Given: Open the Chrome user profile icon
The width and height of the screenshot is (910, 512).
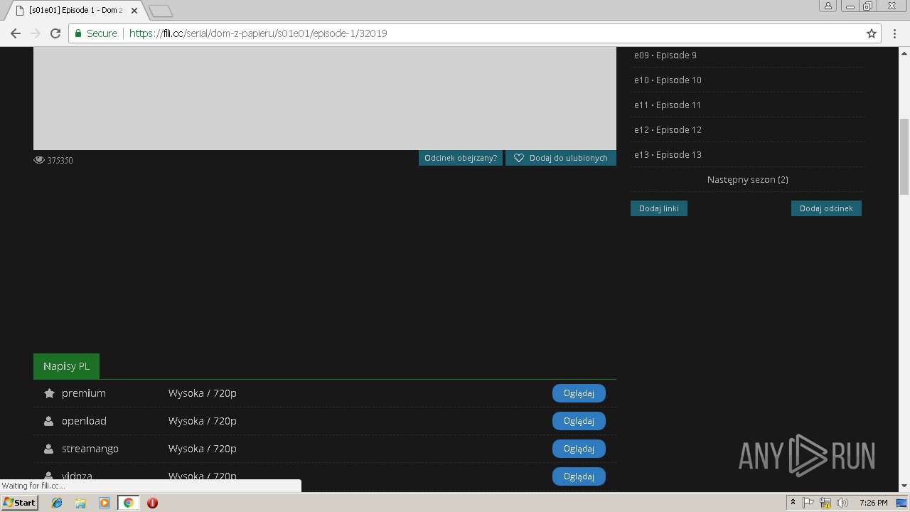Looking at the screenshot, I should [x=828, y=6].
